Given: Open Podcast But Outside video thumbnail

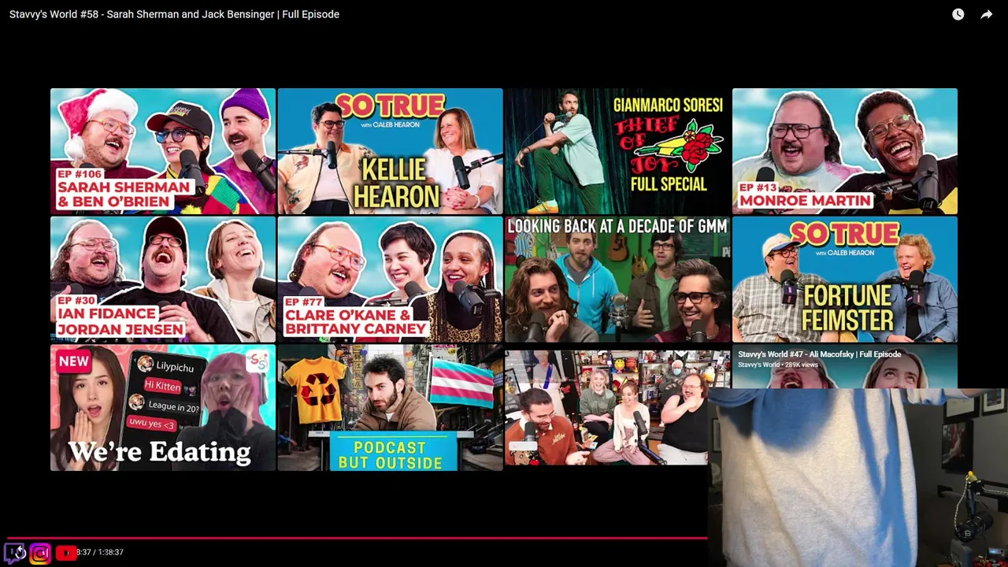Looking at the screenshot, I should click(390, 408).
